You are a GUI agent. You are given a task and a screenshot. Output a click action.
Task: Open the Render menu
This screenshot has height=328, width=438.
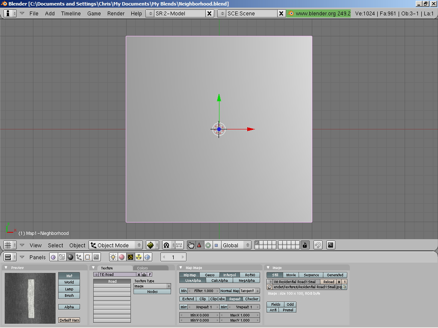[116, 13]
